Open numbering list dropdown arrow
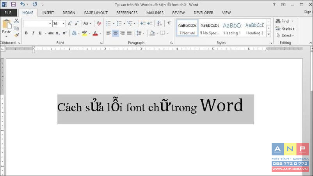The width and height of the screenshot is (313, 176). [x=124, y=23]
